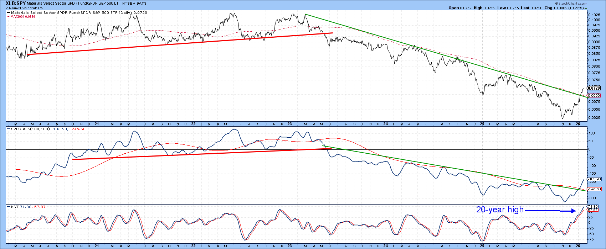Click the -150 label on SpecialK axis
606x249 pixels.
(x=592, y=174)
